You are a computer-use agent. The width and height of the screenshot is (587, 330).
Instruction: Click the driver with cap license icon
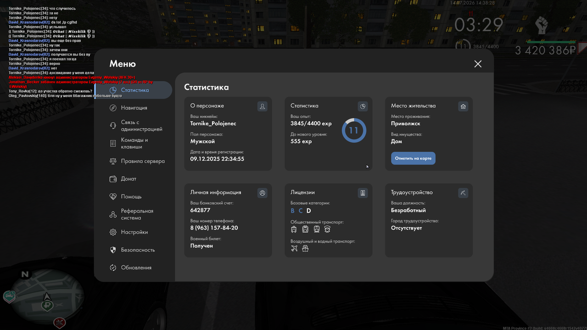pyautogui.click(x=327, y=229)
